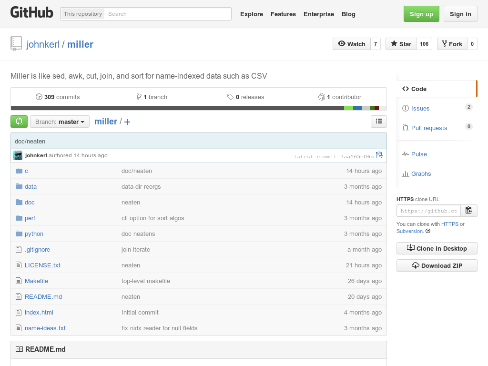Open the Pulse tab
Image resolution: width=488 pixels, height=366 pixels.
[437, 154]
